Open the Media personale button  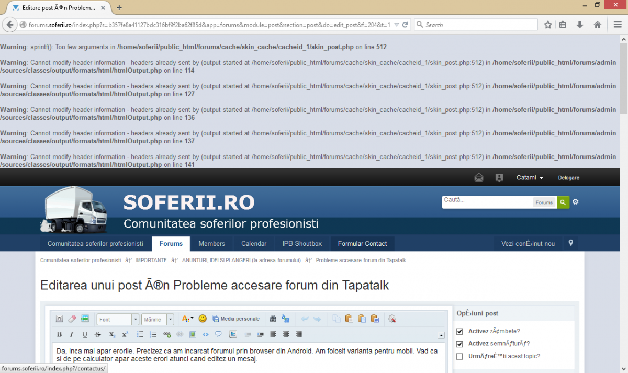point(235,319)
